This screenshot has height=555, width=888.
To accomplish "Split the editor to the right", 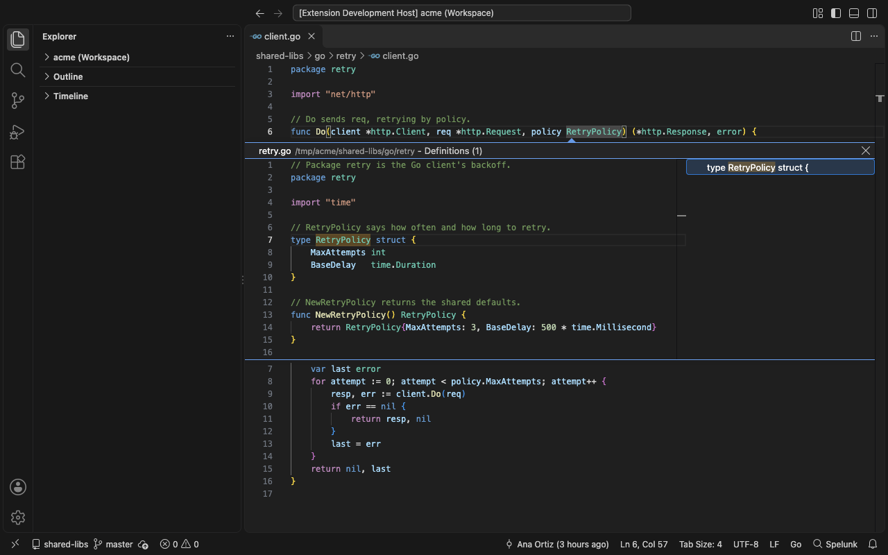I will coord(856,36).
